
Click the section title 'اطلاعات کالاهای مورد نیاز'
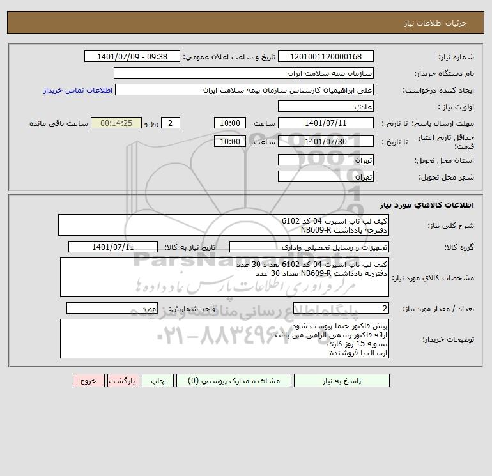point(427,205)
